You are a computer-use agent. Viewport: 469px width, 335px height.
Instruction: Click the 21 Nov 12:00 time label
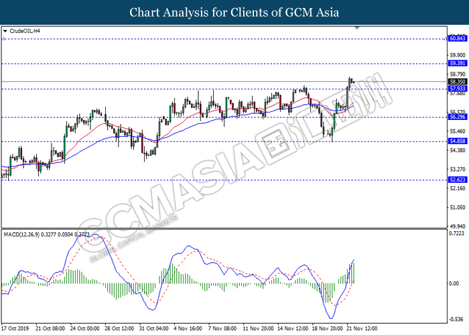coord(360,329)
